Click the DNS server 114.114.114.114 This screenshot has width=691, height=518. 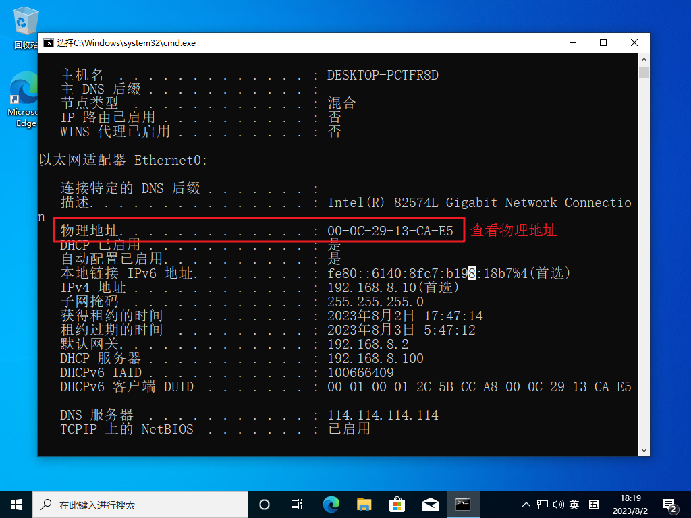383,415
